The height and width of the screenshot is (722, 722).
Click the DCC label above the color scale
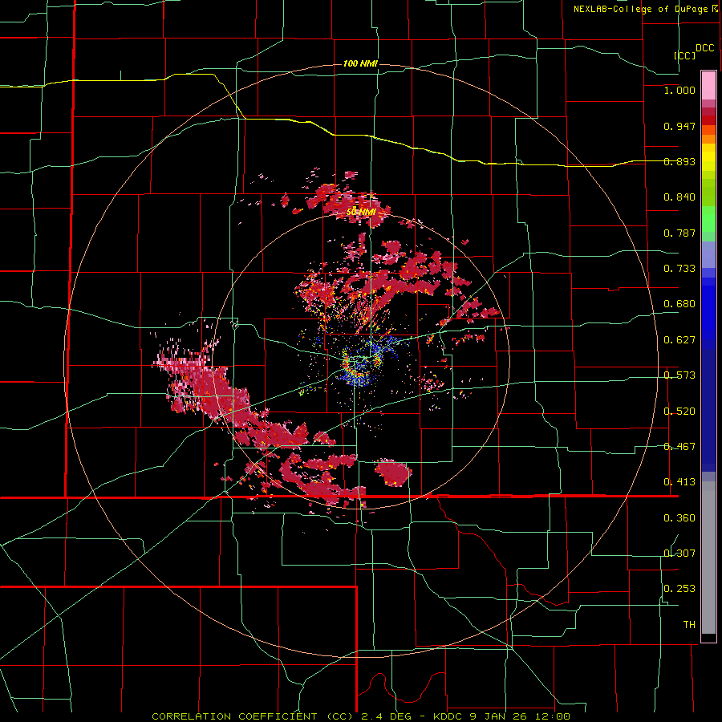[705, 48]
